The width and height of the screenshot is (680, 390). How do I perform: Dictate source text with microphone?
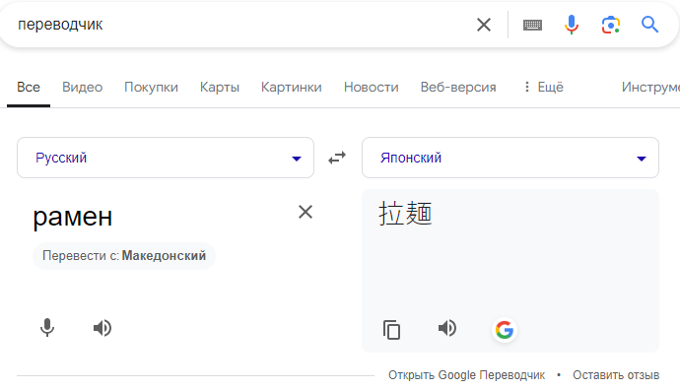pos(47,328)
